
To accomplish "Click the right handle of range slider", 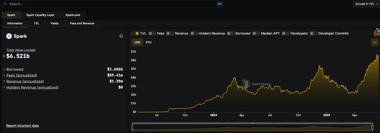I will pos(372,127).
